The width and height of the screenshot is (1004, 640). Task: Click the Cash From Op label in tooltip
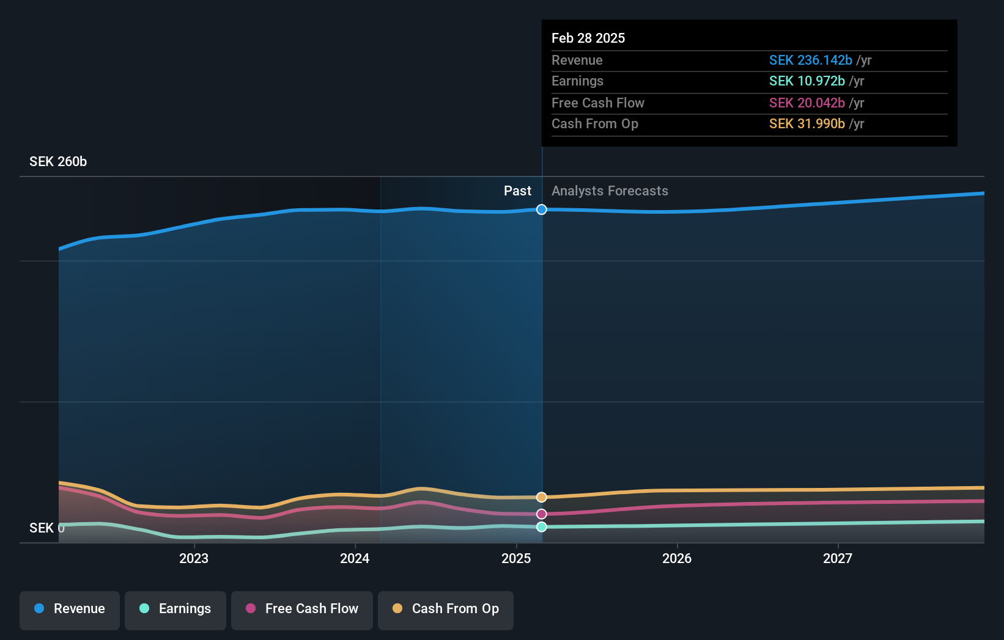[595, 123]
